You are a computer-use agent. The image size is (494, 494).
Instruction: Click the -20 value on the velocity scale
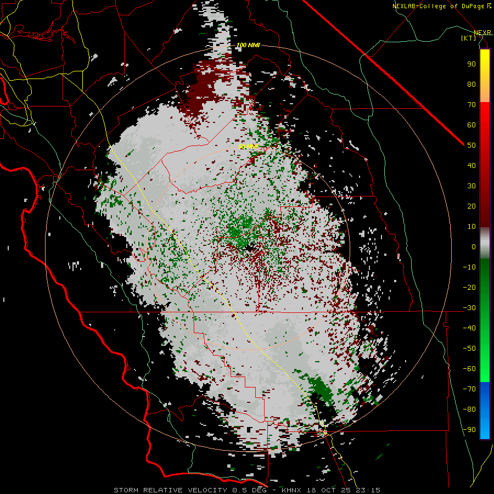[469, 288]
